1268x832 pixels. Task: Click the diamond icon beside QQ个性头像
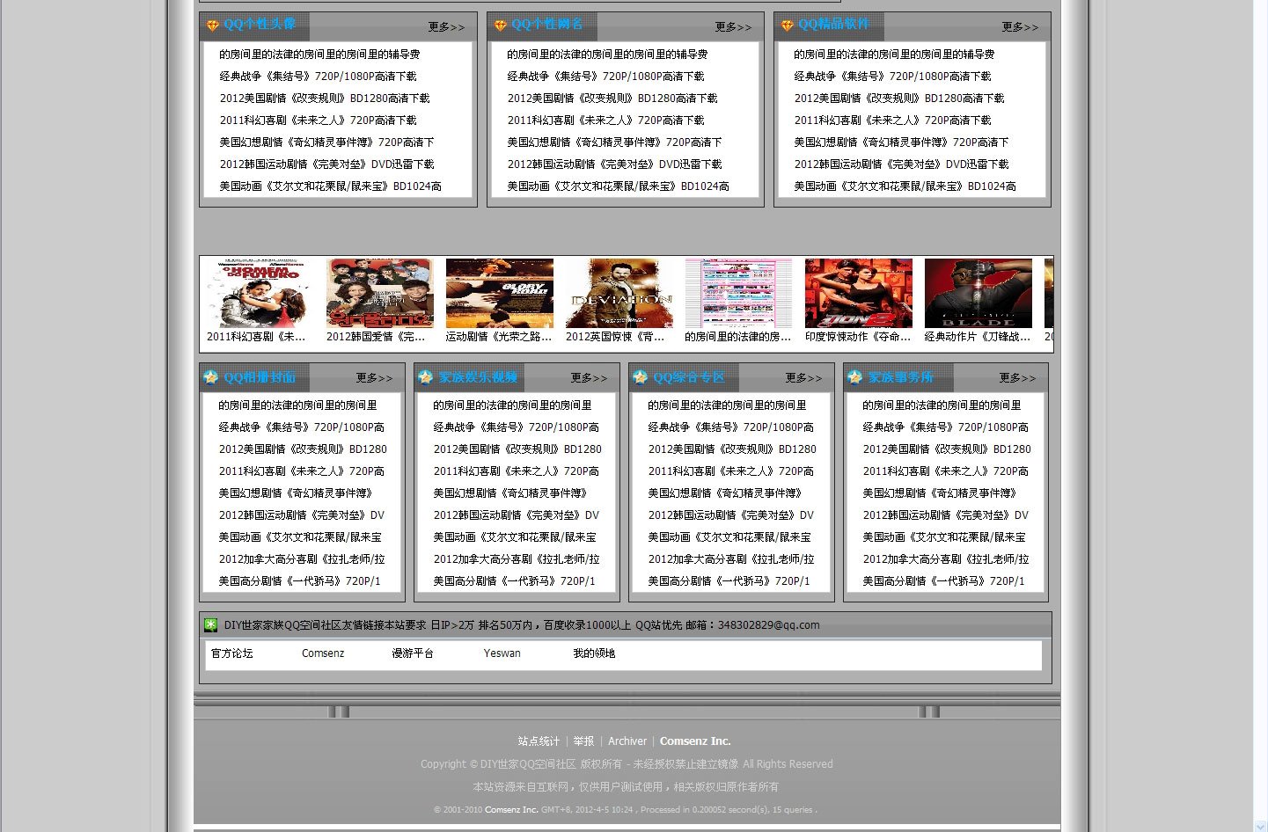click(212, 26)
